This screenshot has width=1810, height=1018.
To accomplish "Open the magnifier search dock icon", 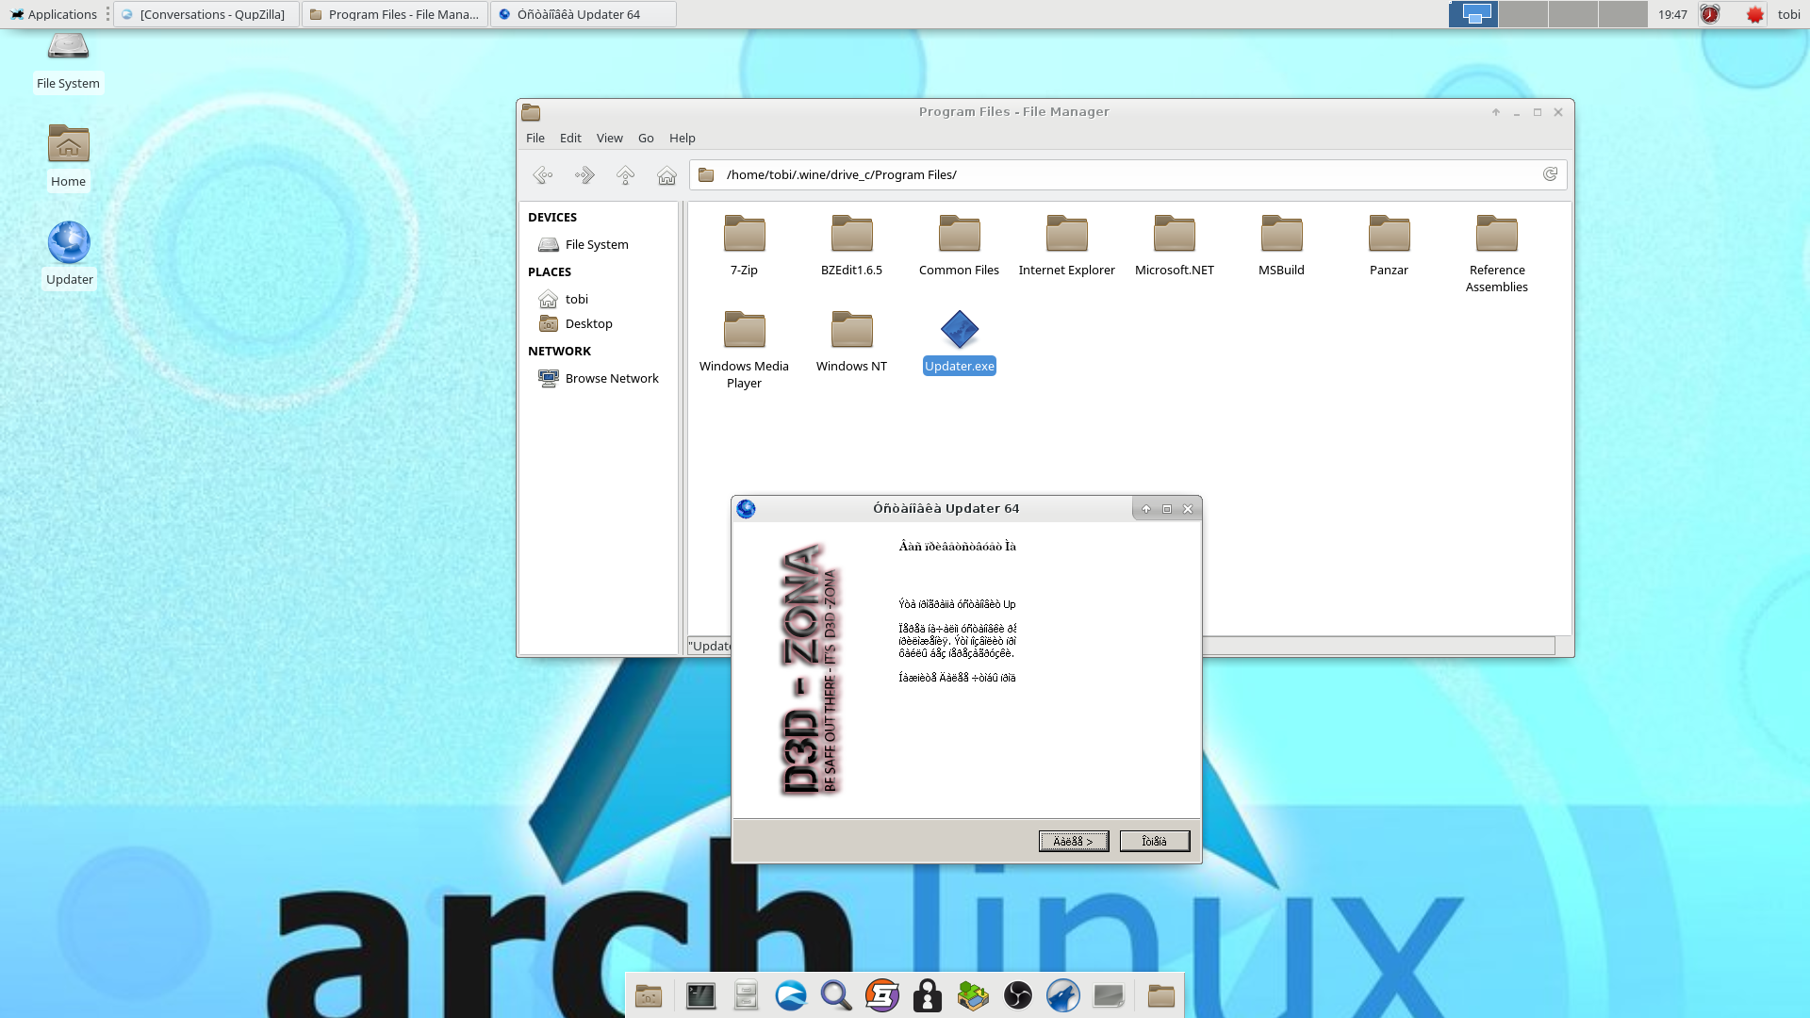I will coord(836,995).
